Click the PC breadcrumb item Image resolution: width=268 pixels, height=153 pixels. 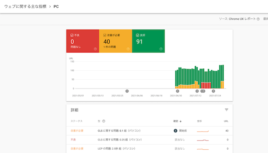(56, 7)
